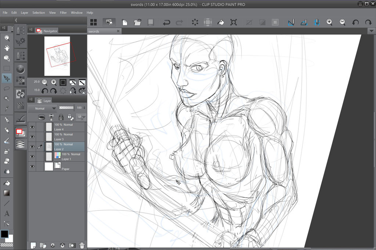Open the canvas tab overflow dropdown on the right

click(372, 31)
